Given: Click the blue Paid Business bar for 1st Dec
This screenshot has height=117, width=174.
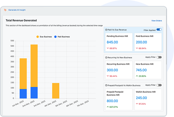Looking at the screenshot, I should [23, 94].
